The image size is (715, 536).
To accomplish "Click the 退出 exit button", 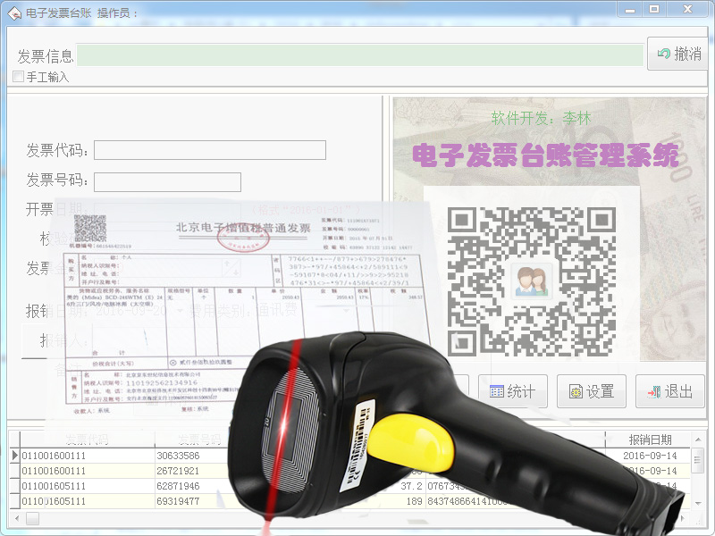I will pyautogui.click(x=669, y=391).
